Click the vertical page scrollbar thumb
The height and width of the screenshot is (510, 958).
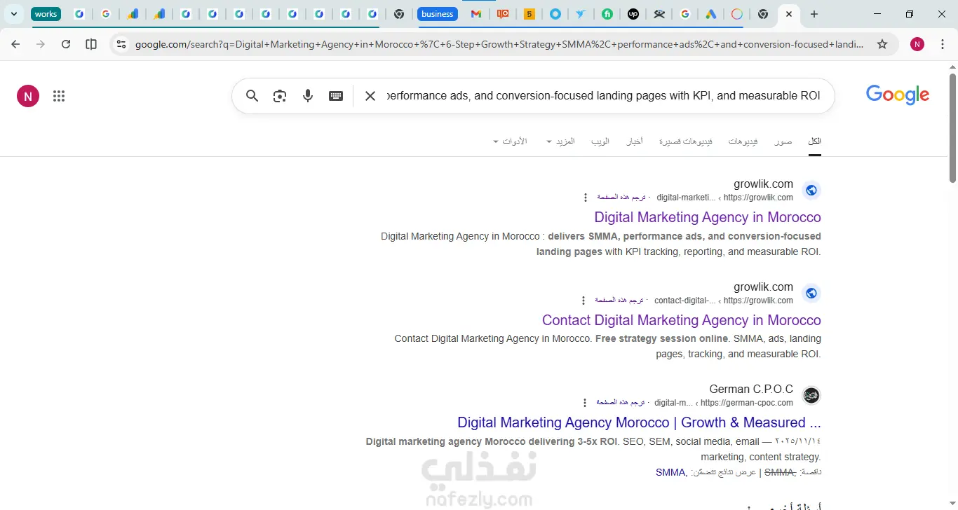coord(952,127)
